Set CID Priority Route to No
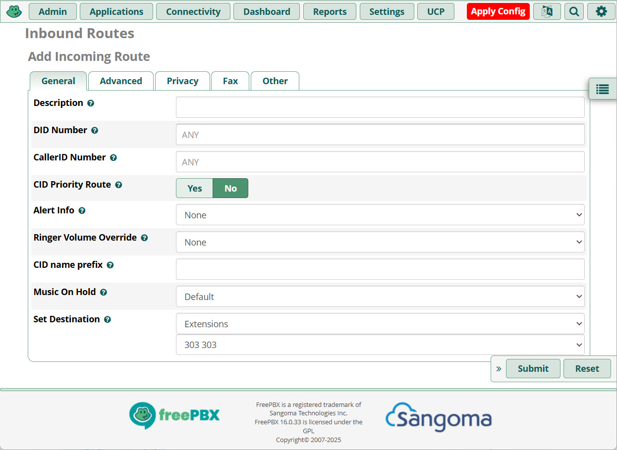The width and height of the screenshot is (617, 450). coord(230,188)
